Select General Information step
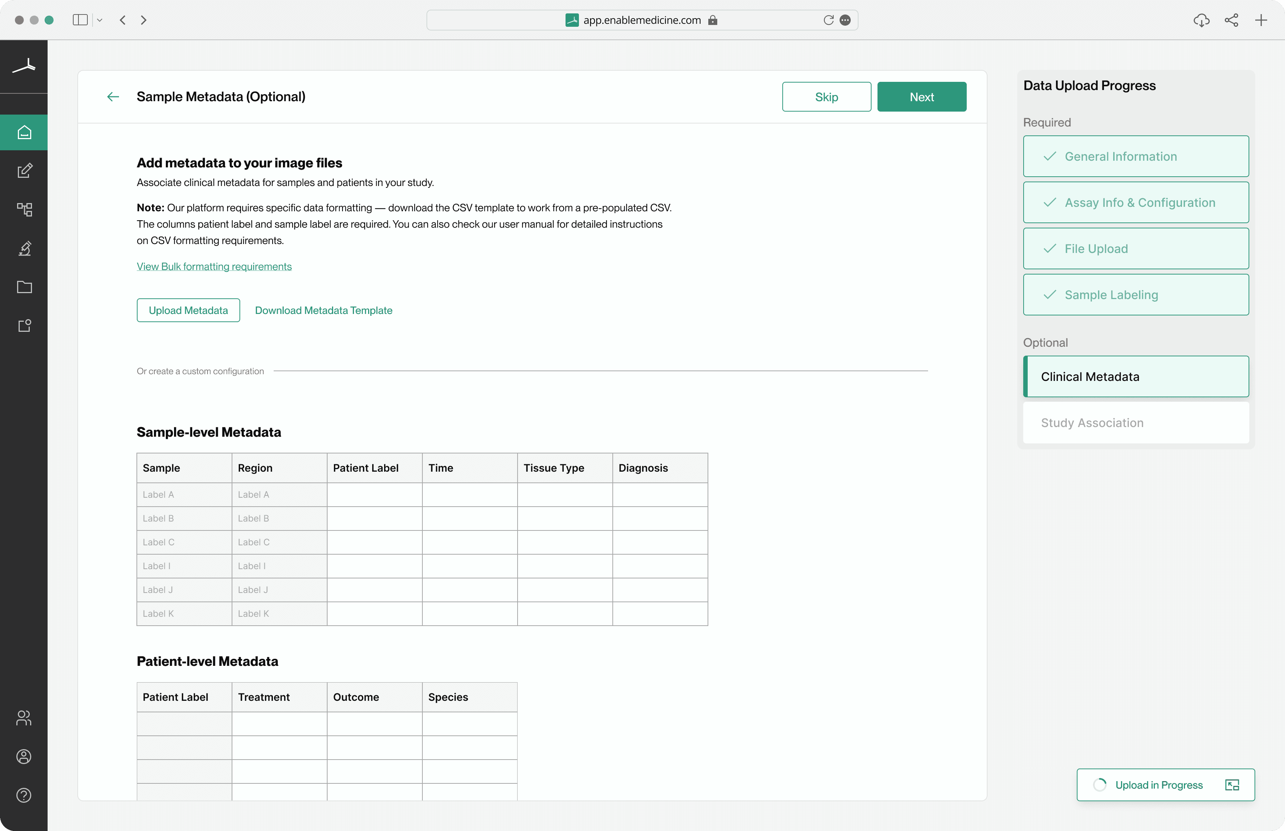This screenshot has height=831, width=1285. pyautogui.click(x=1136, y=156)
